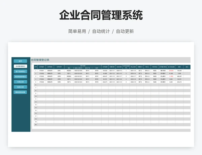Viewport: 202px width, 155px height.
Task: Open the 收款记录 sidebar button
Action: (20, 87)
